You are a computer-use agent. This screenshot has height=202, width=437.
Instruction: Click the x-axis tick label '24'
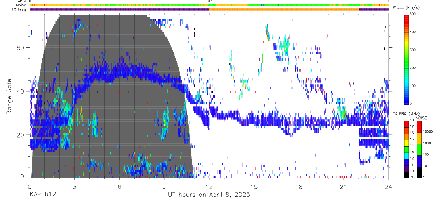click(x=388, y=186)
